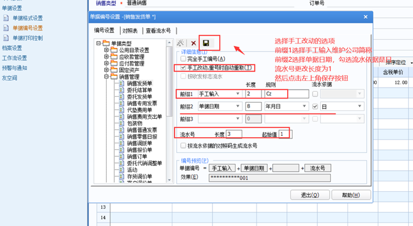Image resolution: width=413 pixels, height=226 pixels.
Task: Click 流水号 长度 field showing 3
Action: click(x=234, y=134)
